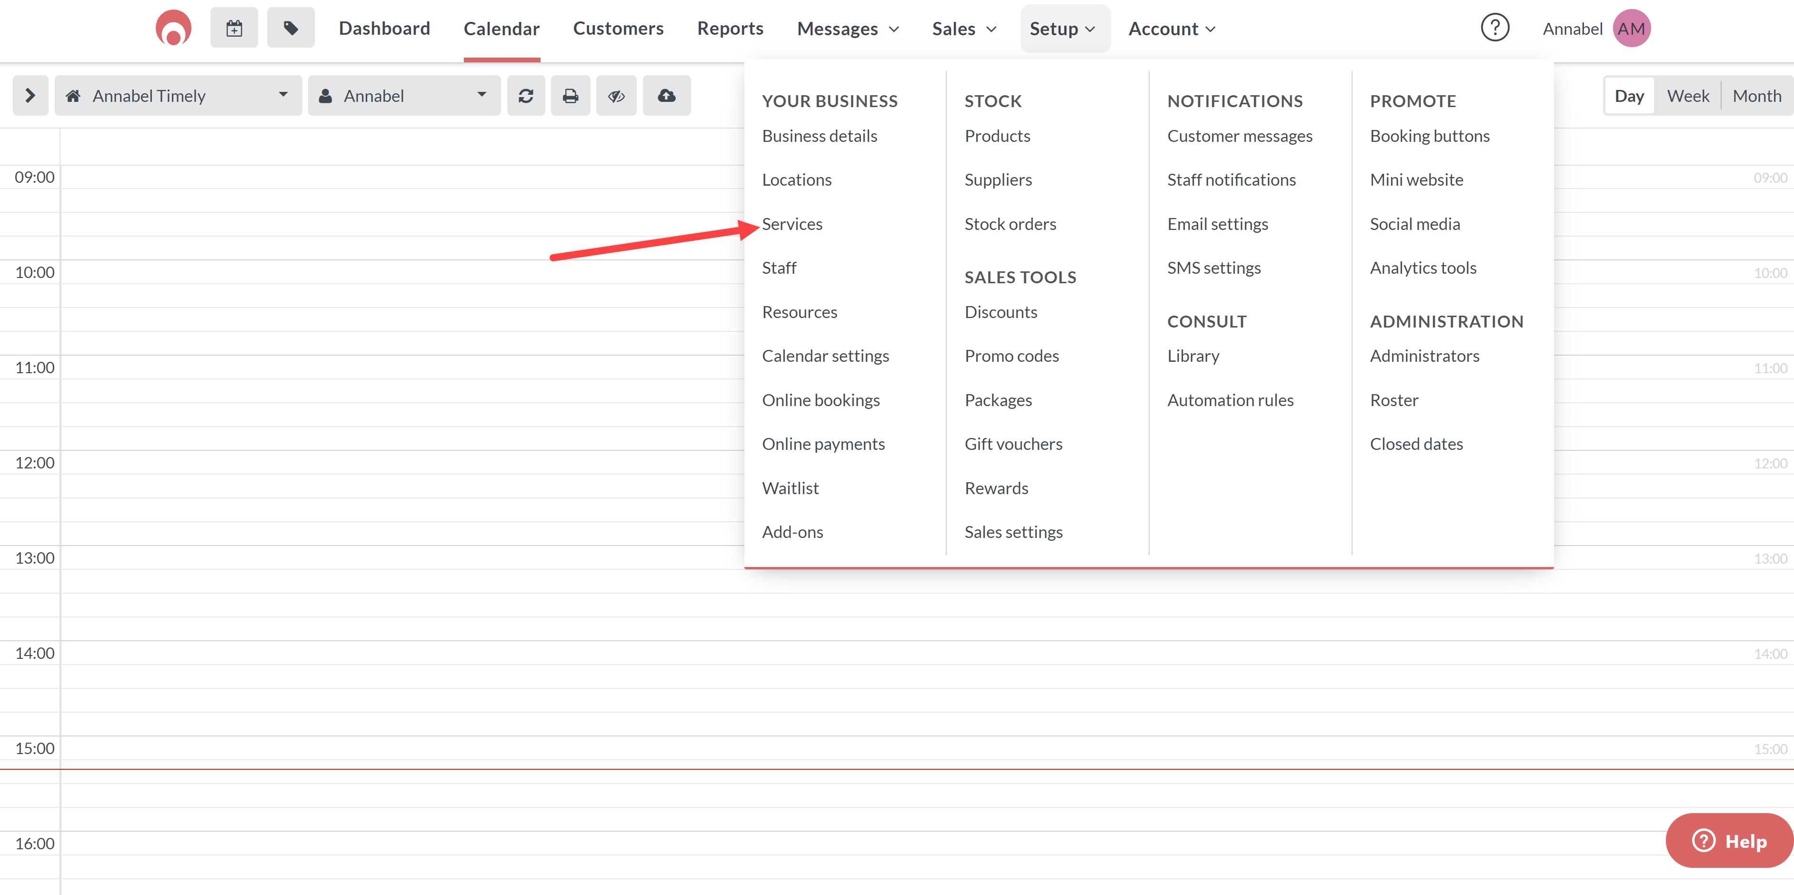Open Email settings
Viewport: 1794px width, 895px height.
point(1217,224)
